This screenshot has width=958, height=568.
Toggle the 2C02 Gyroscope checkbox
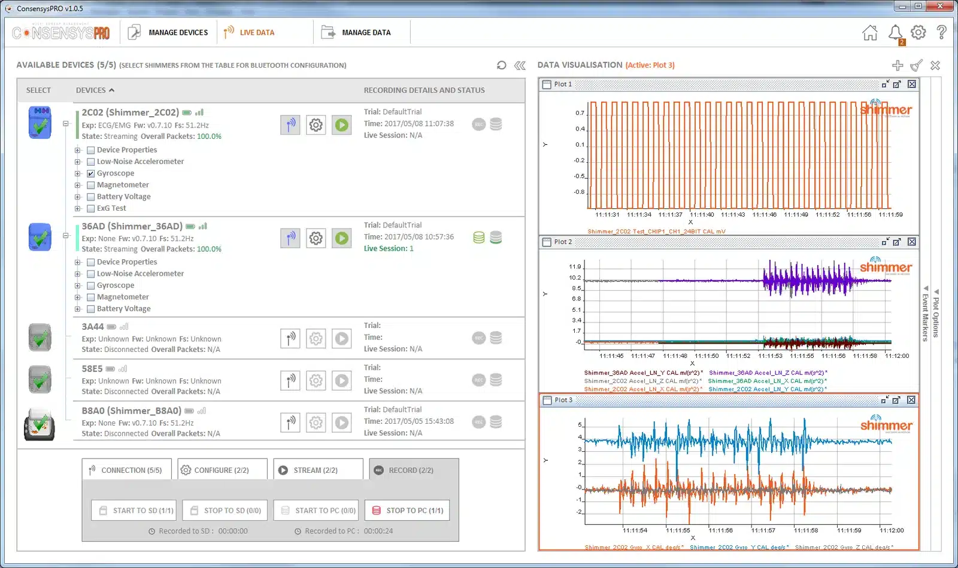tap(91, 174)
